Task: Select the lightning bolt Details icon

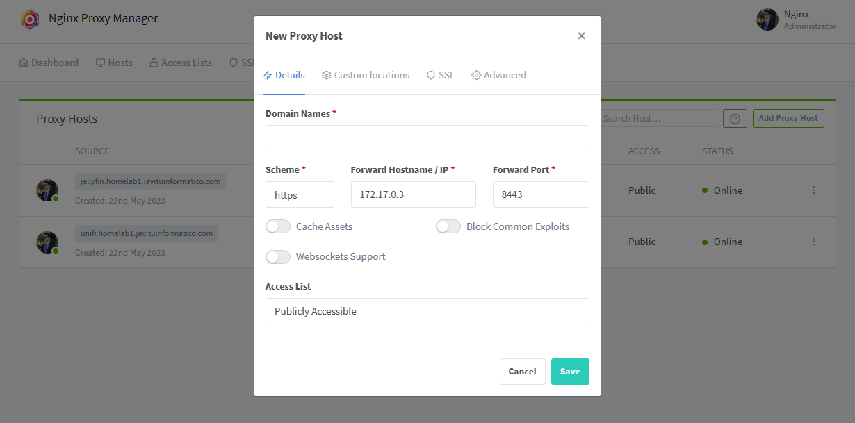Action: (x=266, y=74)
